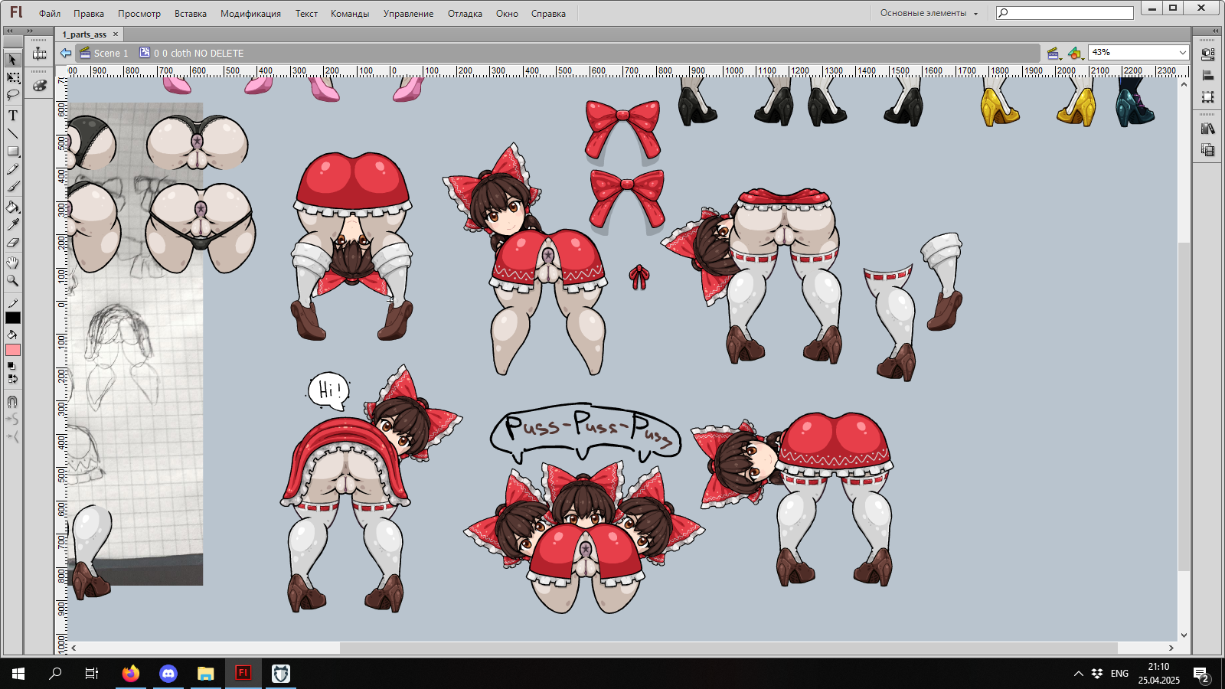Select the Hand tool
This screenshot has height=689, width=1225.
pos(13,263)
